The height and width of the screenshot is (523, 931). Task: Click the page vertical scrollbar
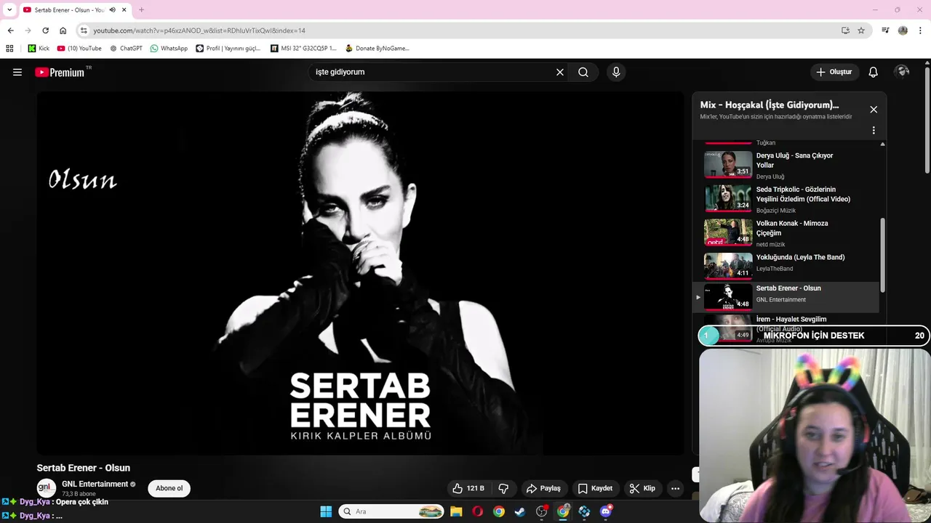click(x=927, y=120)
